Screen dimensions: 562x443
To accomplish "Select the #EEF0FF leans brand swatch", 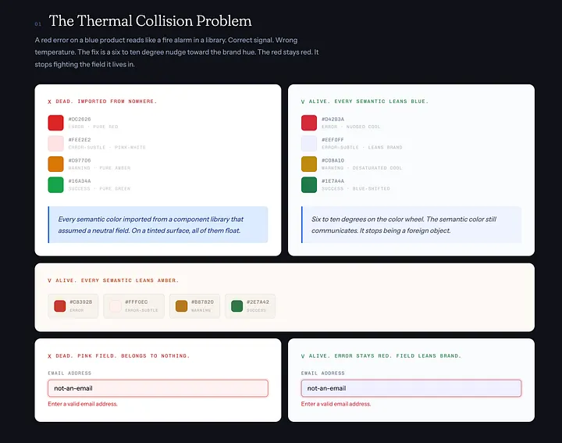I will 309,144.
